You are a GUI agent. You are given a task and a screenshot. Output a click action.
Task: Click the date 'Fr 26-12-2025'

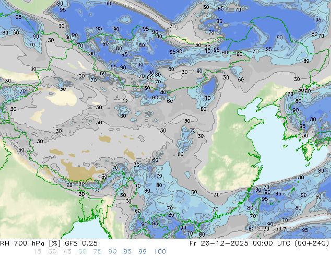(219, 243)
